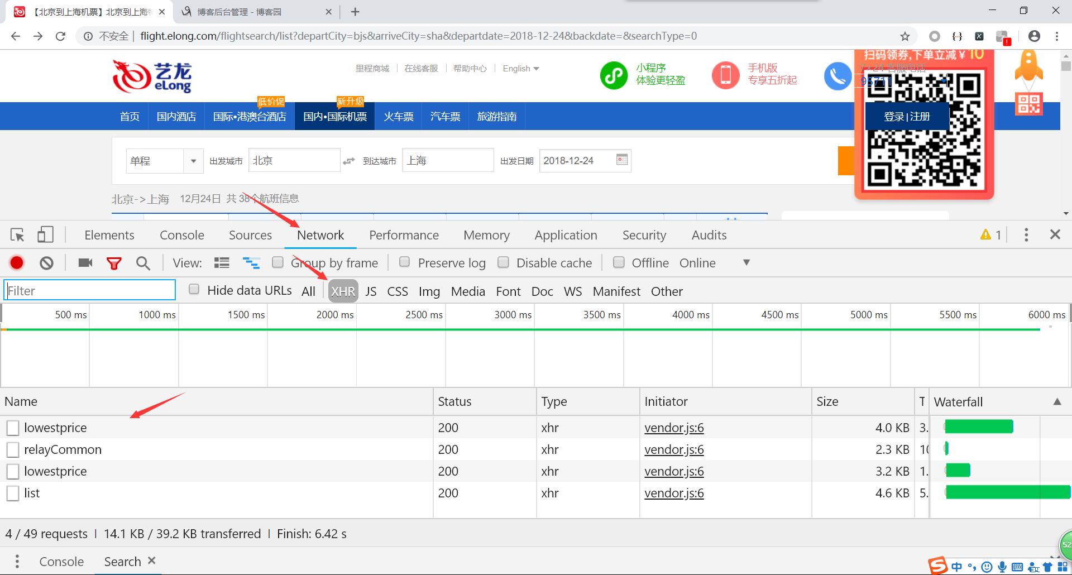Click the 登录|注册 button
The height and width of the screenshot is (575, 1072).
coord(907,117)
